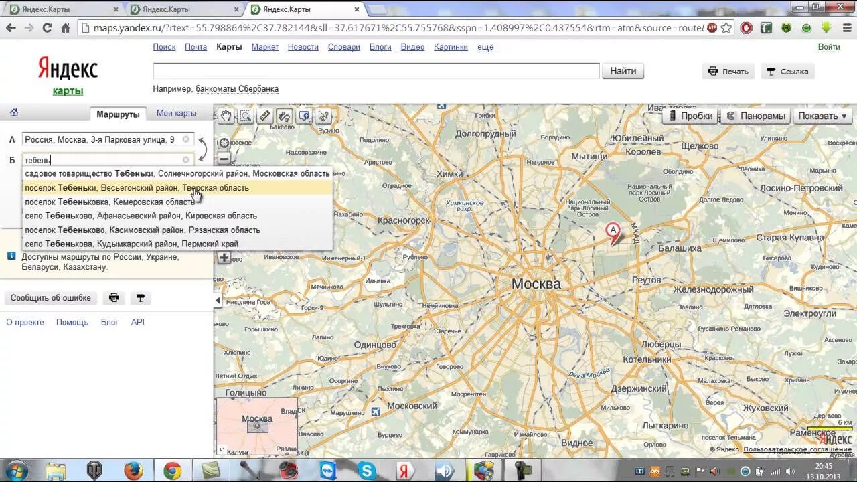Open the Показать dropdown
Image resolution: width=857 pixels, height=482 pixels.
822,116
